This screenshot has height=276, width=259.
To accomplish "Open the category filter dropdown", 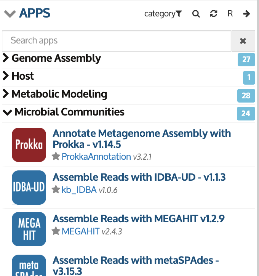I will coord(163,14).
